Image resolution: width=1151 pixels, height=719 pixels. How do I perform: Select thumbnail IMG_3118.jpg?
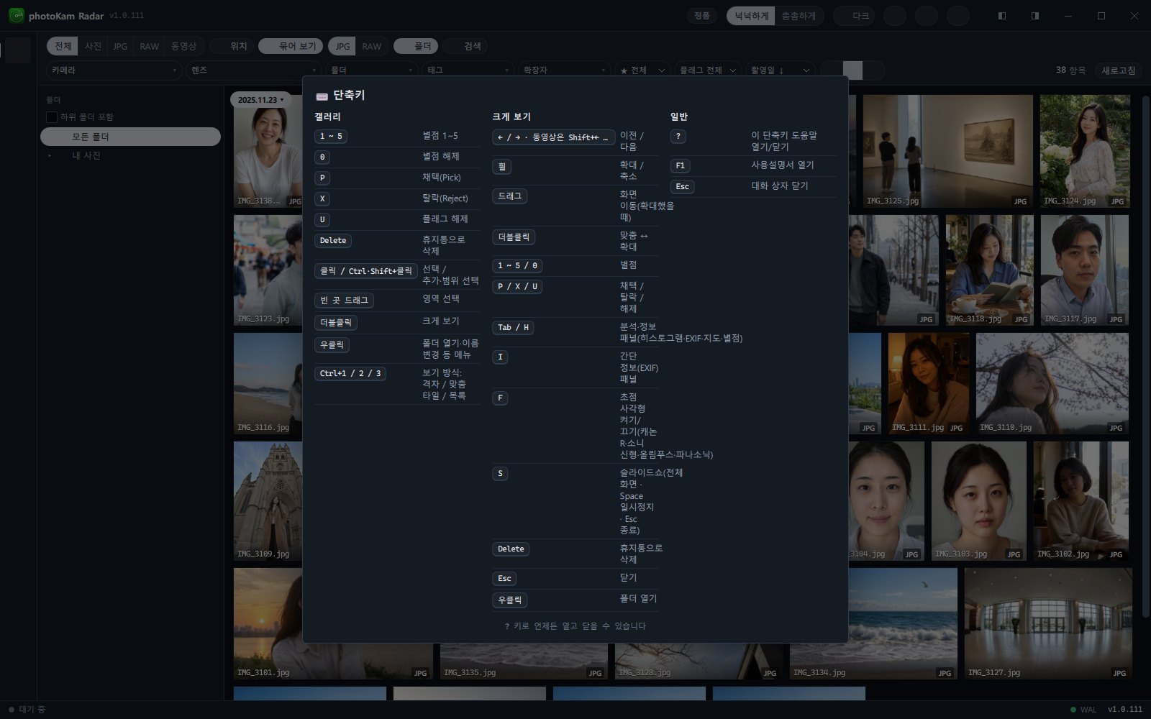pyautogui.click(x=990, y=270)
